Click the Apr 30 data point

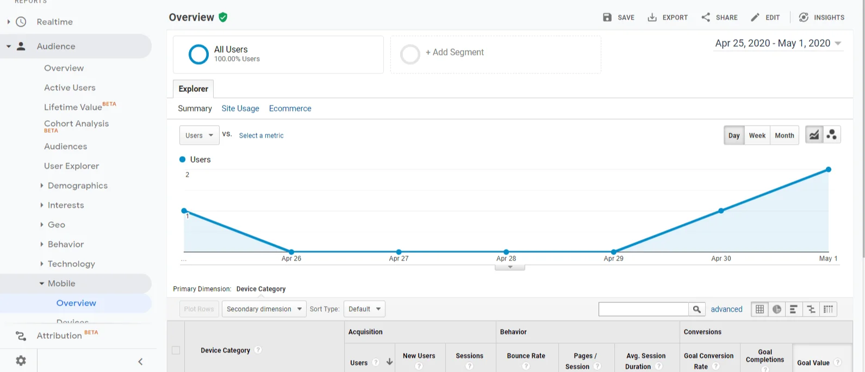721,210
